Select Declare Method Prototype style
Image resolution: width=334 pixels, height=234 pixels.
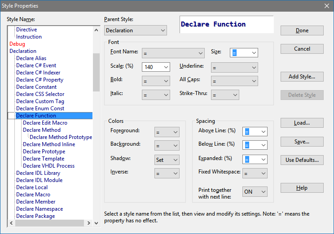(x=61, y=137)
